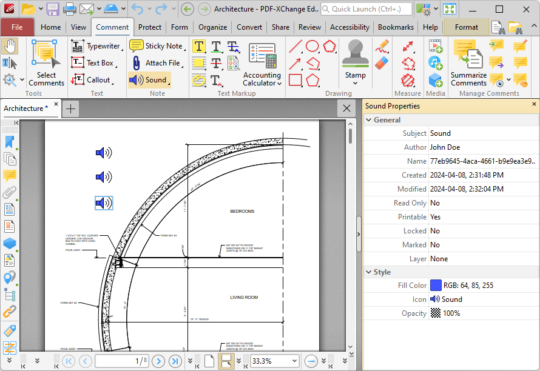This screenshot has height=371, width=540.
Task: Select the Polygon drawing tool
Action: click(312, 80)
